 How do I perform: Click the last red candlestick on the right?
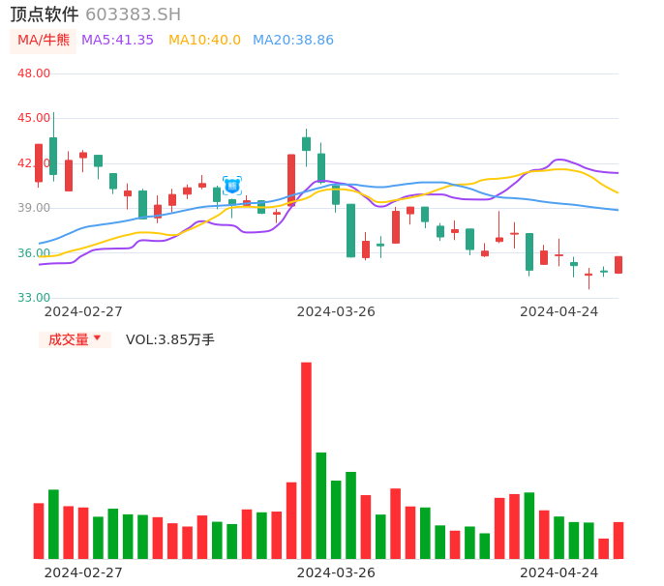click(x=619, y=265)
